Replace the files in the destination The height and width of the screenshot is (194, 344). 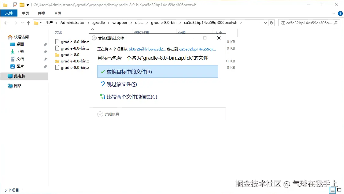tap(157, 72)
